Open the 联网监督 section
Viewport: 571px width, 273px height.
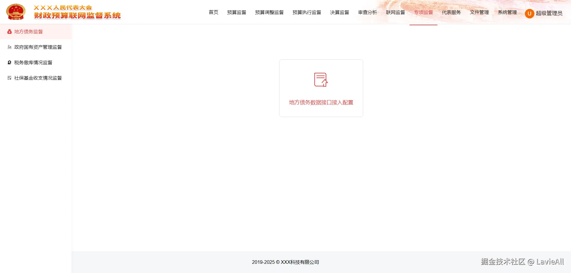[x=395, y=12]
